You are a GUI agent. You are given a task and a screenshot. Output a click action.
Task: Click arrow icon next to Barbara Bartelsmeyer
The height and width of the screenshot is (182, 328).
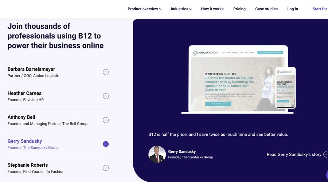pyautogui.click(x=106, y=72)
